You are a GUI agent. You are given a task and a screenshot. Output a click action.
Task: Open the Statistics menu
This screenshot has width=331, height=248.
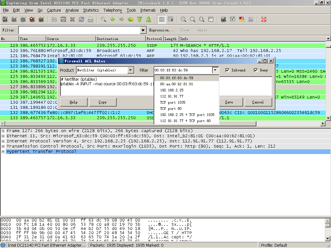point(91,10)
